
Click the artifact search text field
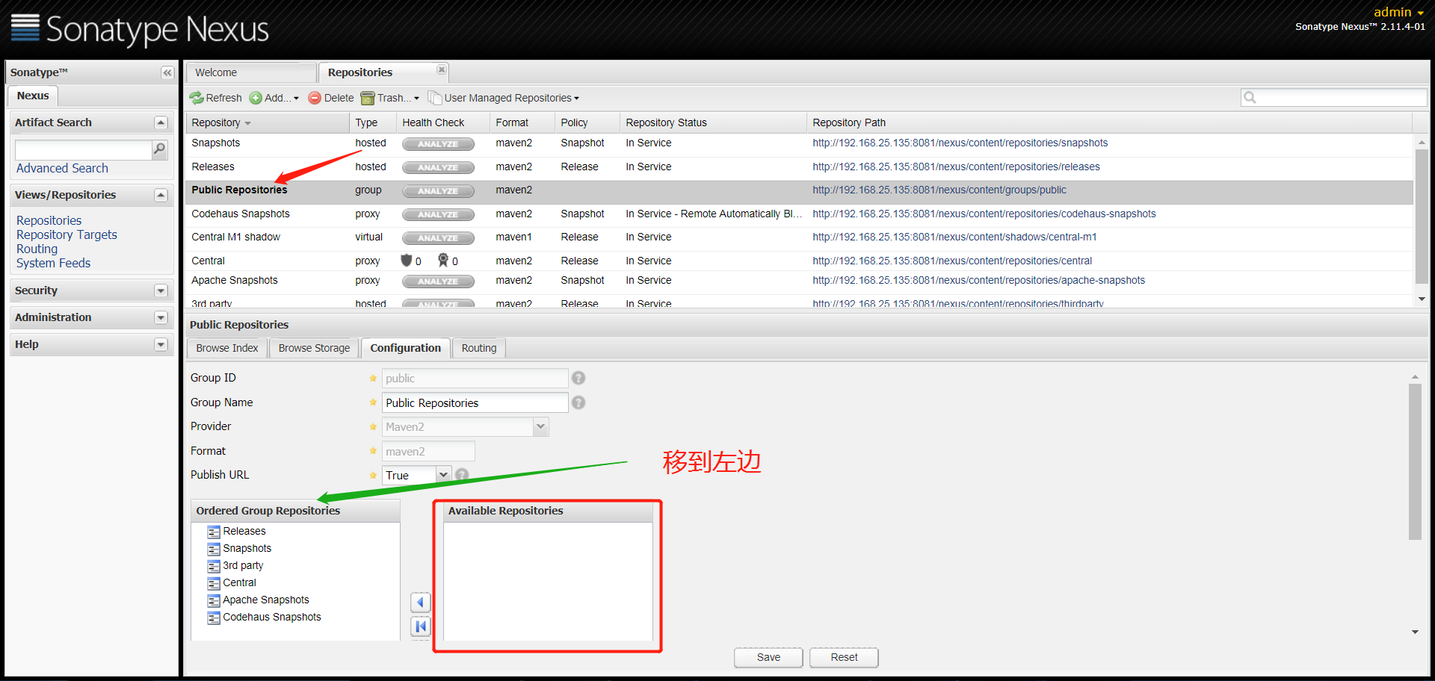point(83,149)
